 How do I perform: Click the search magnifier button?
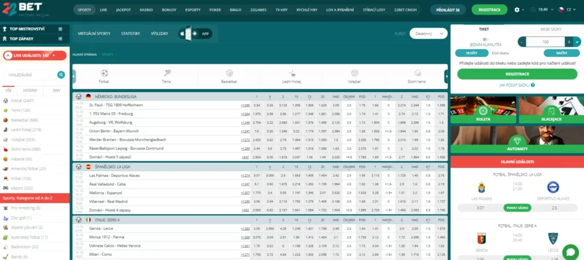(61, 75)
